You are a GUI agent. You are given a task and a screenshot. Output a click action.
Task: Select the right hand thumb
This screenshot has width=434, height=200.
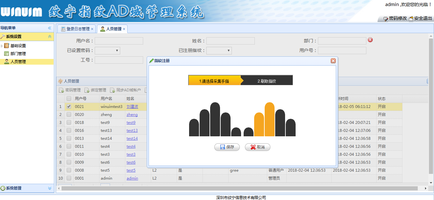tap(248, 132)
